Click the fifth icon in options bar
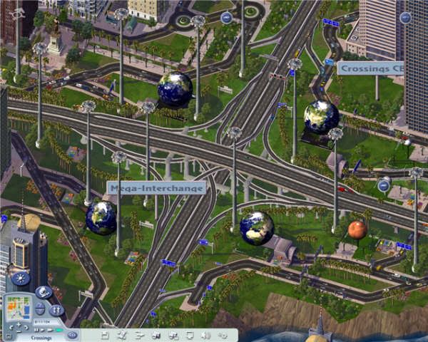The height and width of the screenshot is (342, 428). click(x=173, y=336)
